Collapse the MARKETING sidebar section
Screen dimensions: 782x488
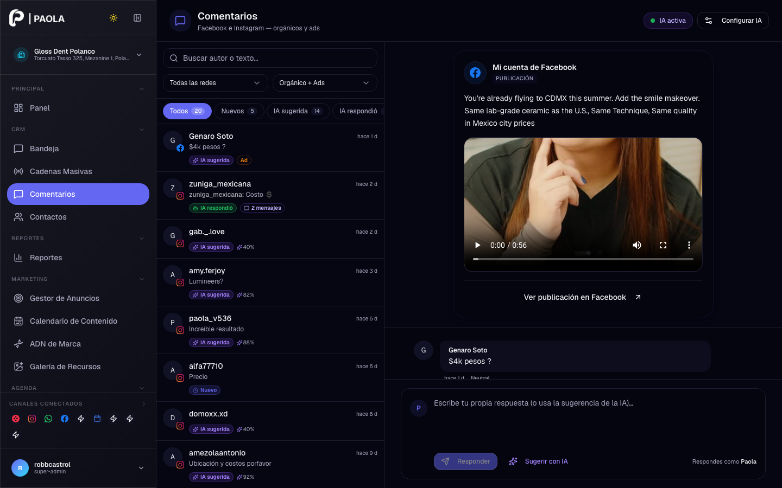pos(142,279)
